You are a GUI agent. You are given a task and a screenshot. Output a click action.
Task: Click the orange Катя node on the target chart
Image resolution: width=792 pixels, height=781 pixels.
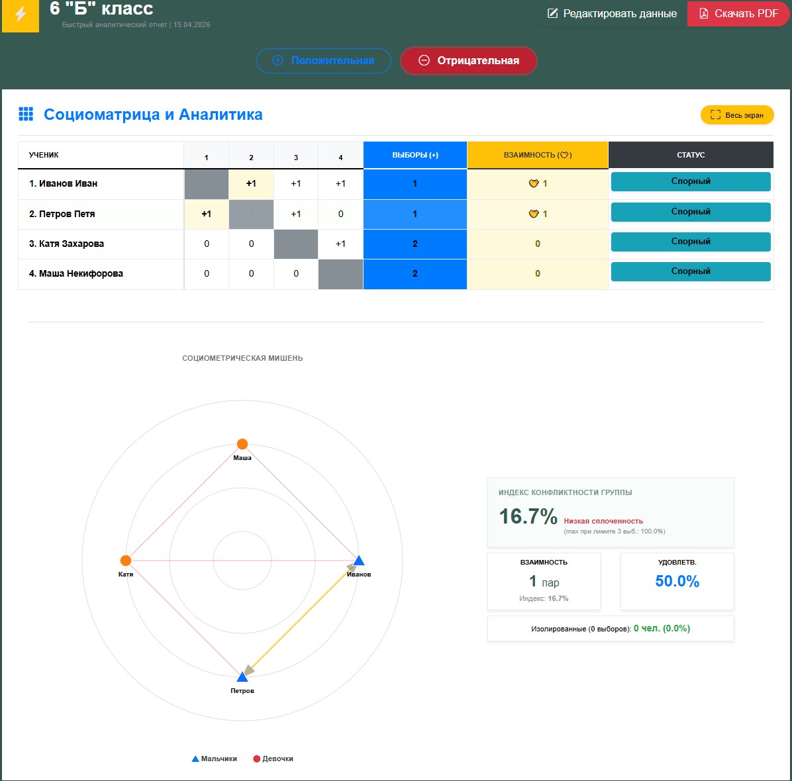point(126,561)
